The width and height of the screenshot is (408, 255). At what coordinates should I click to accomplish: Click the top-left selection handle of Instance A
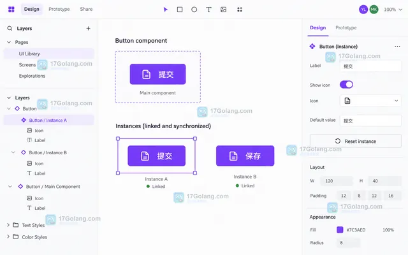118,139
